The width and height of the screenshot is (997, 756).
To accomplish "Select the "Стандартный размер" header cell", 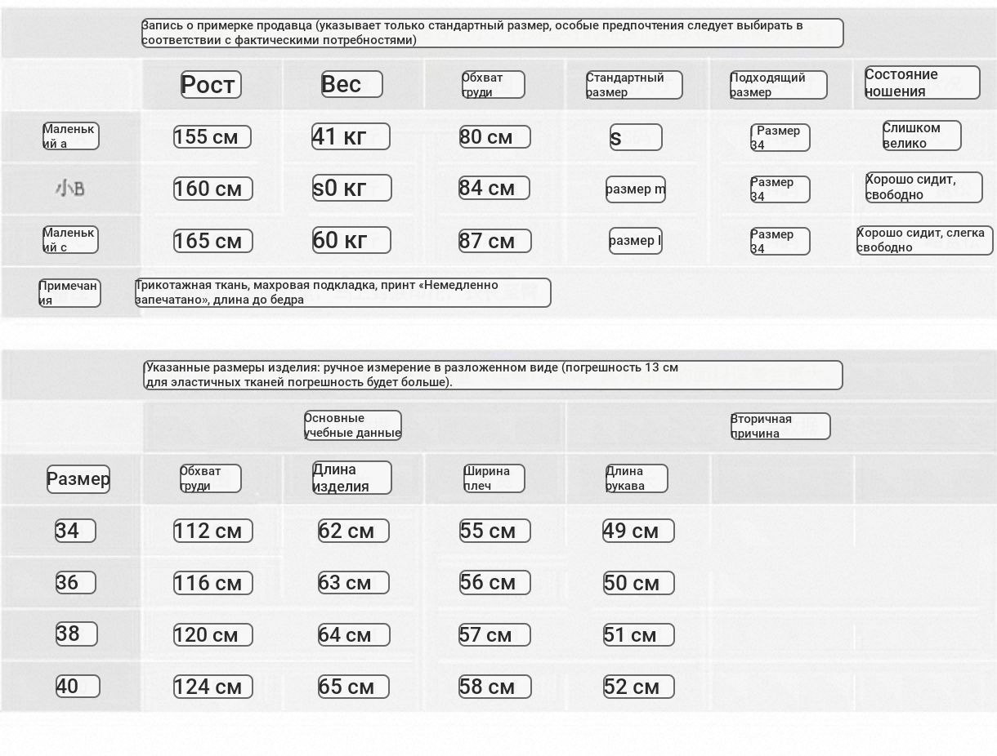I will (x=633, y=85).
